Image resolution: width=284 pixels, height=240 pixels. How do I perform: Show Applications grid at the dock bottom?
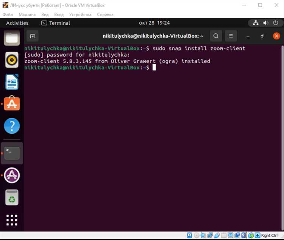[12, 220]
